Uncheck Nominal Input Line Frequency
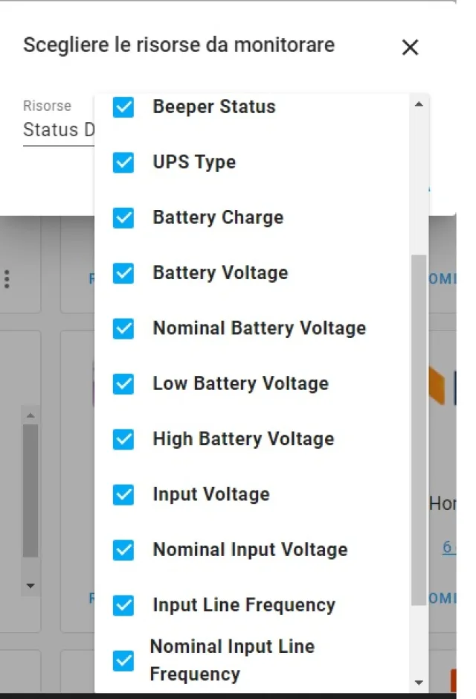The width and height of the screenshot is (476, 699). pos(123,660)
